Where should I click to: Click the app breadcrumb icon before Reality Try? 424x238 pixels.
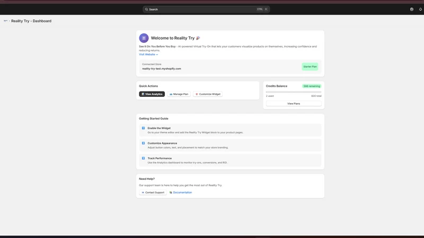(5, 21)
